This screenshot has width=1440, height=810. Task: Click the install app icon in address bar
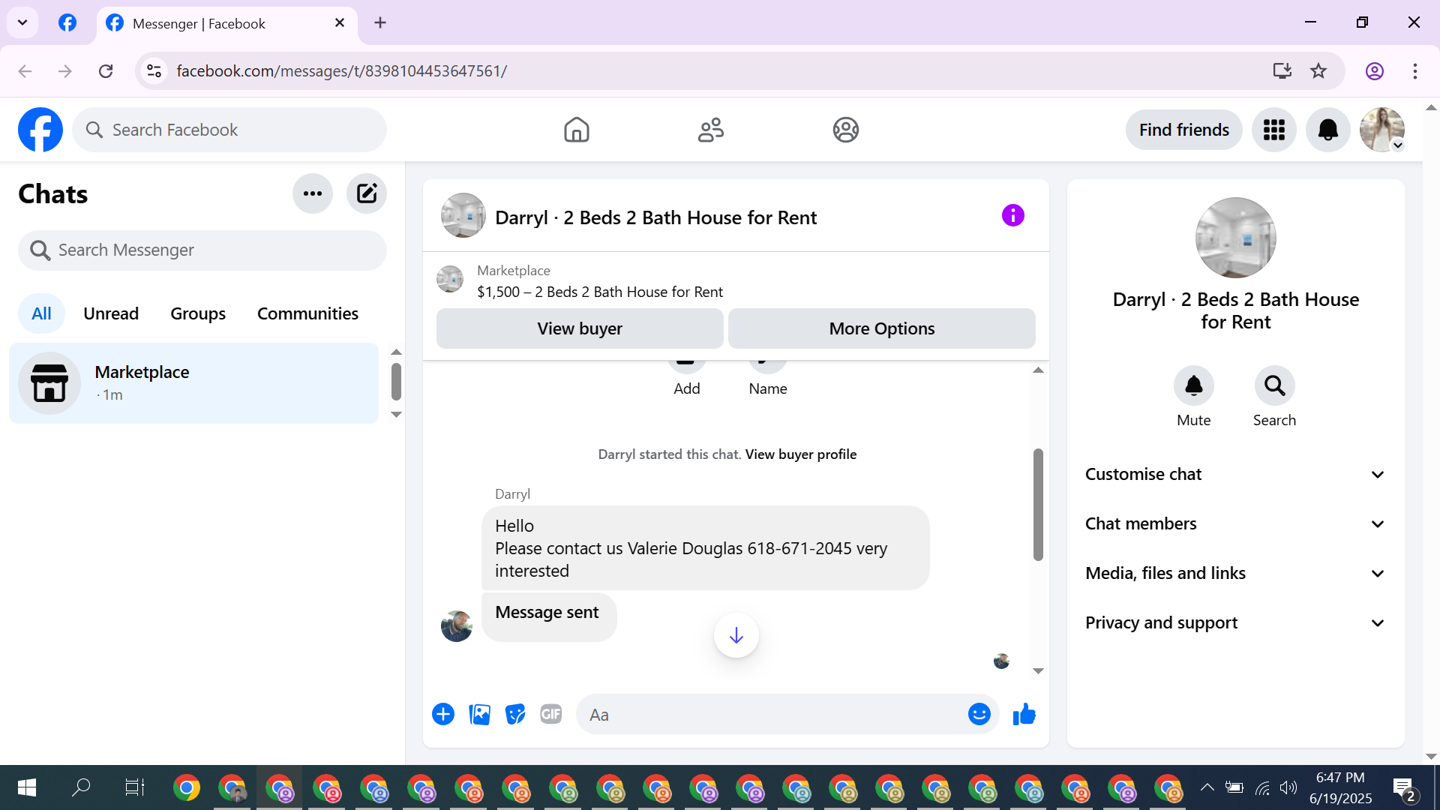(x=1282, y=70)
